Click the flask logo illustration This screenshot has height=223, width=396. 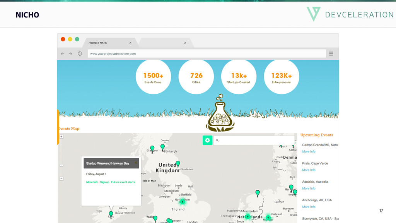(x=220, y=113)
